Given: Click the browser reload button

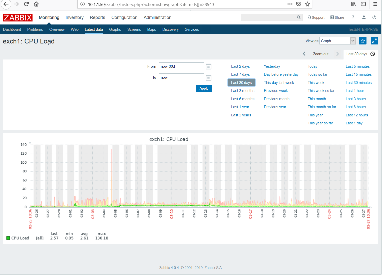Looking at the screenshot, I should pos(26,4).
